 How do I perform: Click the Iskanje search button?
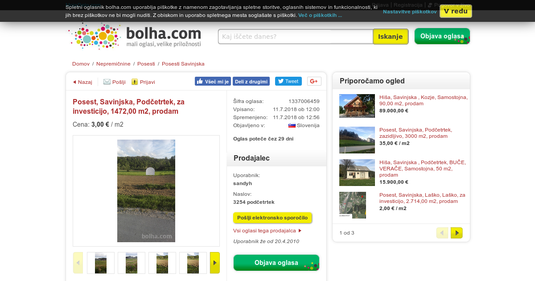[391, 37]
